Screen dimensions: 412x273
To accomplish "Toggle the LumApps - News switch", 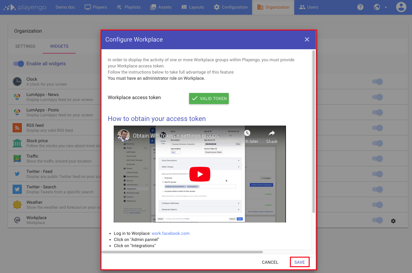I will pos(378,97).
